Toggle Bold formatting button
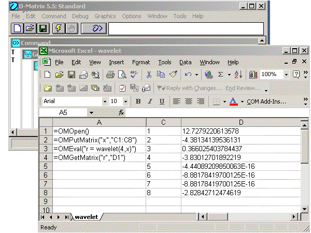Viewport: 311px width, 233px height. coord(138,101)
